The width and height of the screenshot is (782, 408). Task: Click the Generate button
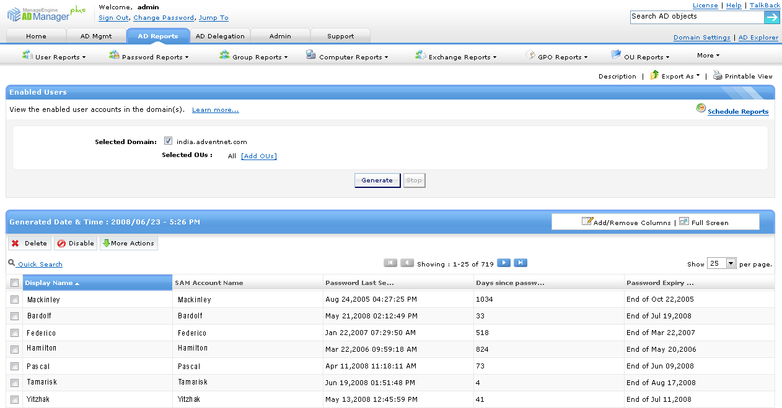click(x=377, y=180)
